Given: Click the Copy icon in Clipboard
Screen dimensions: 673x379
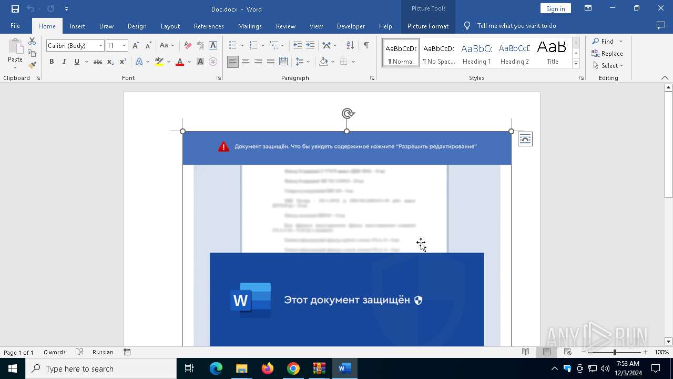Looking at the screenshot, I should [x=32, y=53].
